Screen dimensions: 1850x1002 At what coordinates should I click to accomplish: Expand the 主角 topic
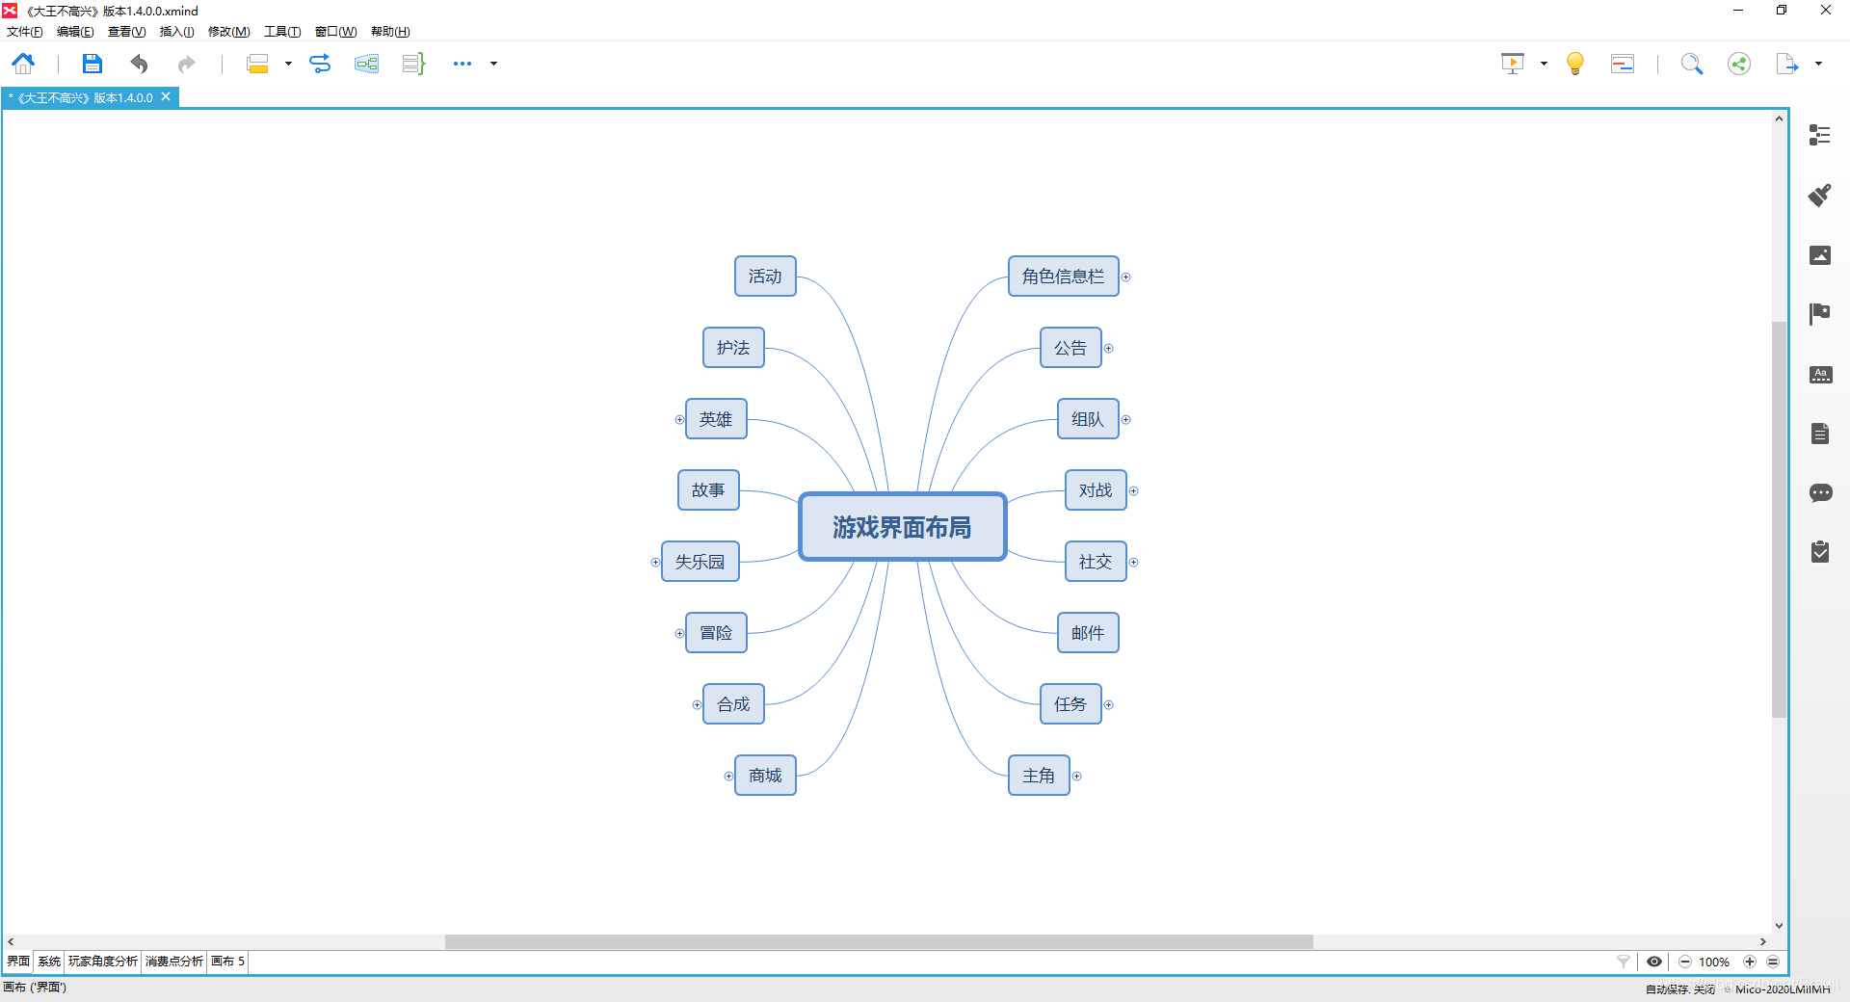tap(1076, 776)
